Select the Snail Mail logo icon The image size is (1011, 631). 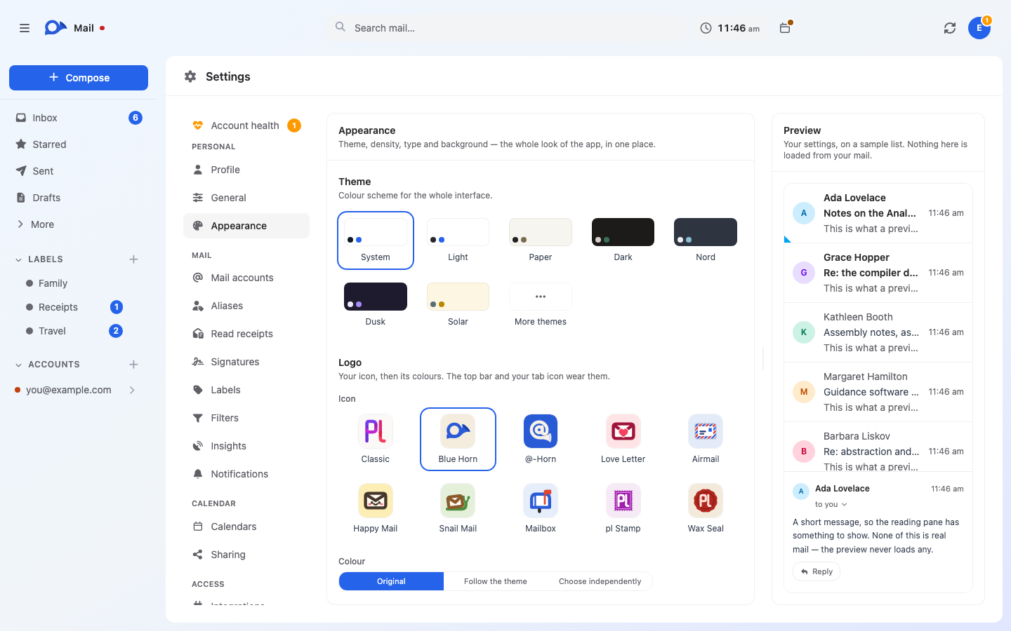click(458, 508)
